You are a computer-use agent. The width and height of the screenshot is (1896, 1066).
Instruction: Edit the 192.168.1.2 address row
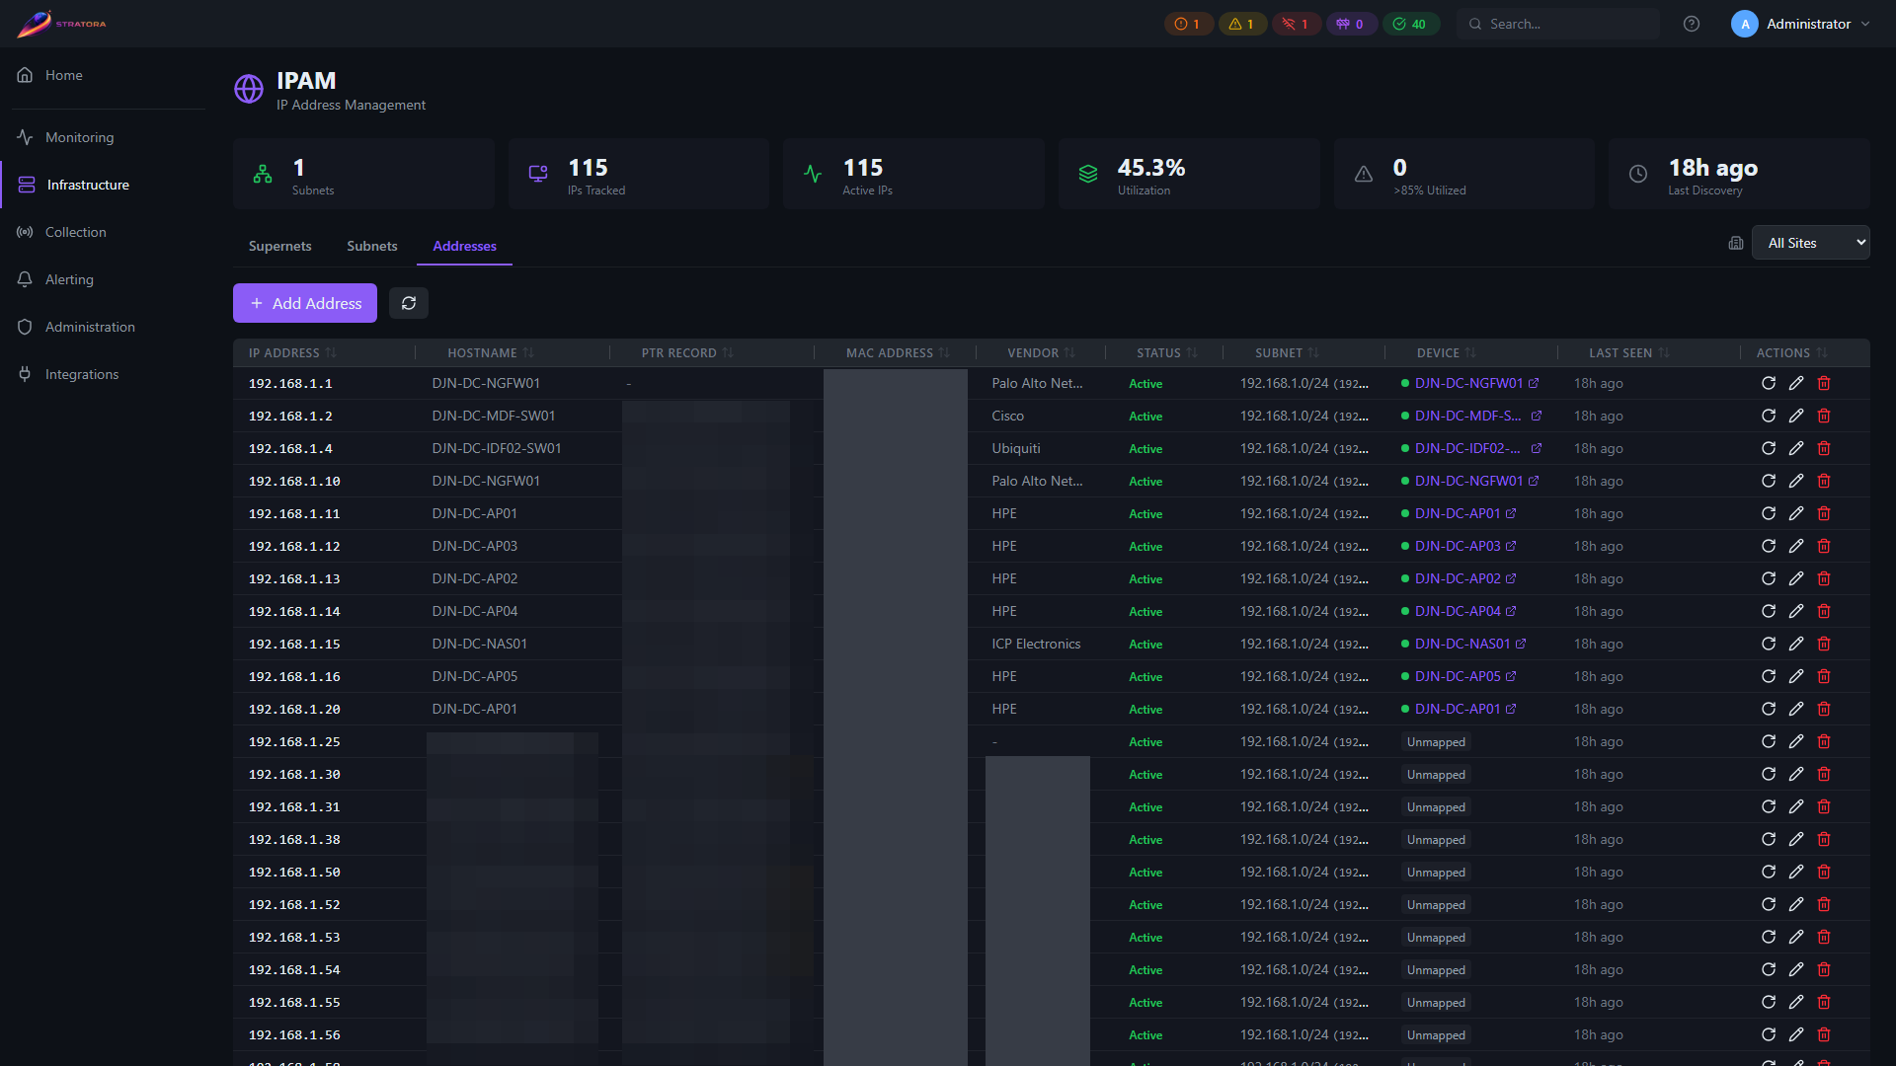click(x=1796, y=416)
